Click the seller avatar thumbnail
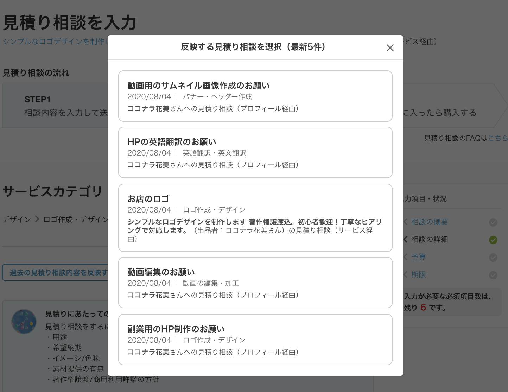The width and height of the screenshot is (508, 392). coord(24,322)
